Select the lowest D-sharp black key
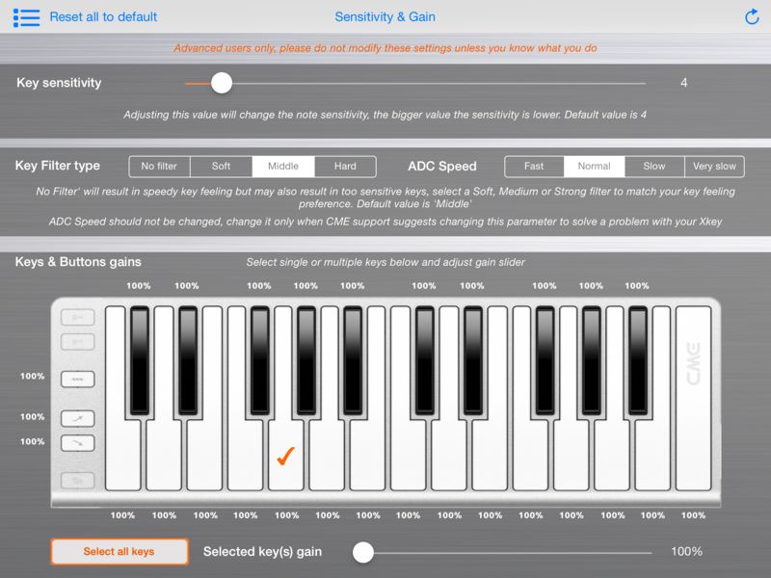 click(x=187, y=360)
